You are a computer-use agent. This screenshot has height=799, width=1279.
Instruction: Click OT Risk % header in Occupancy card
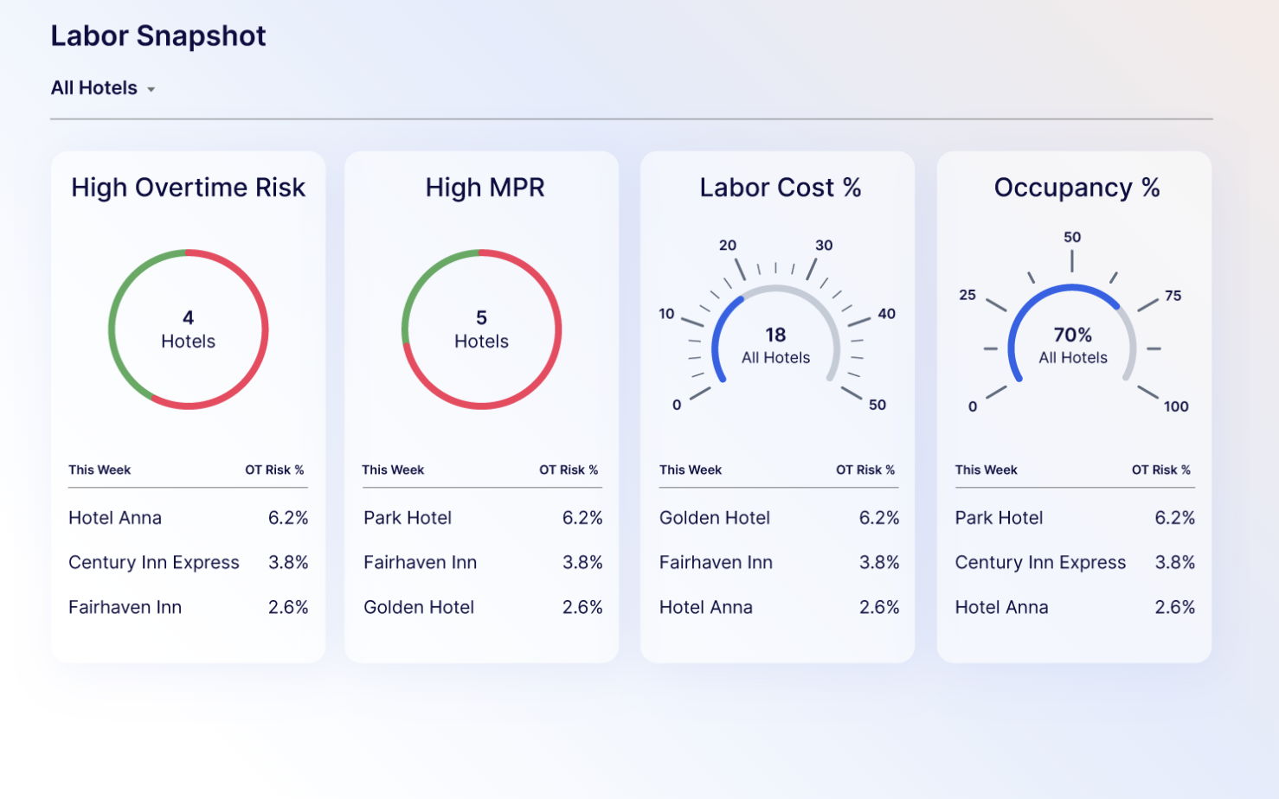pyautogui.click(x=1161, y=470)
